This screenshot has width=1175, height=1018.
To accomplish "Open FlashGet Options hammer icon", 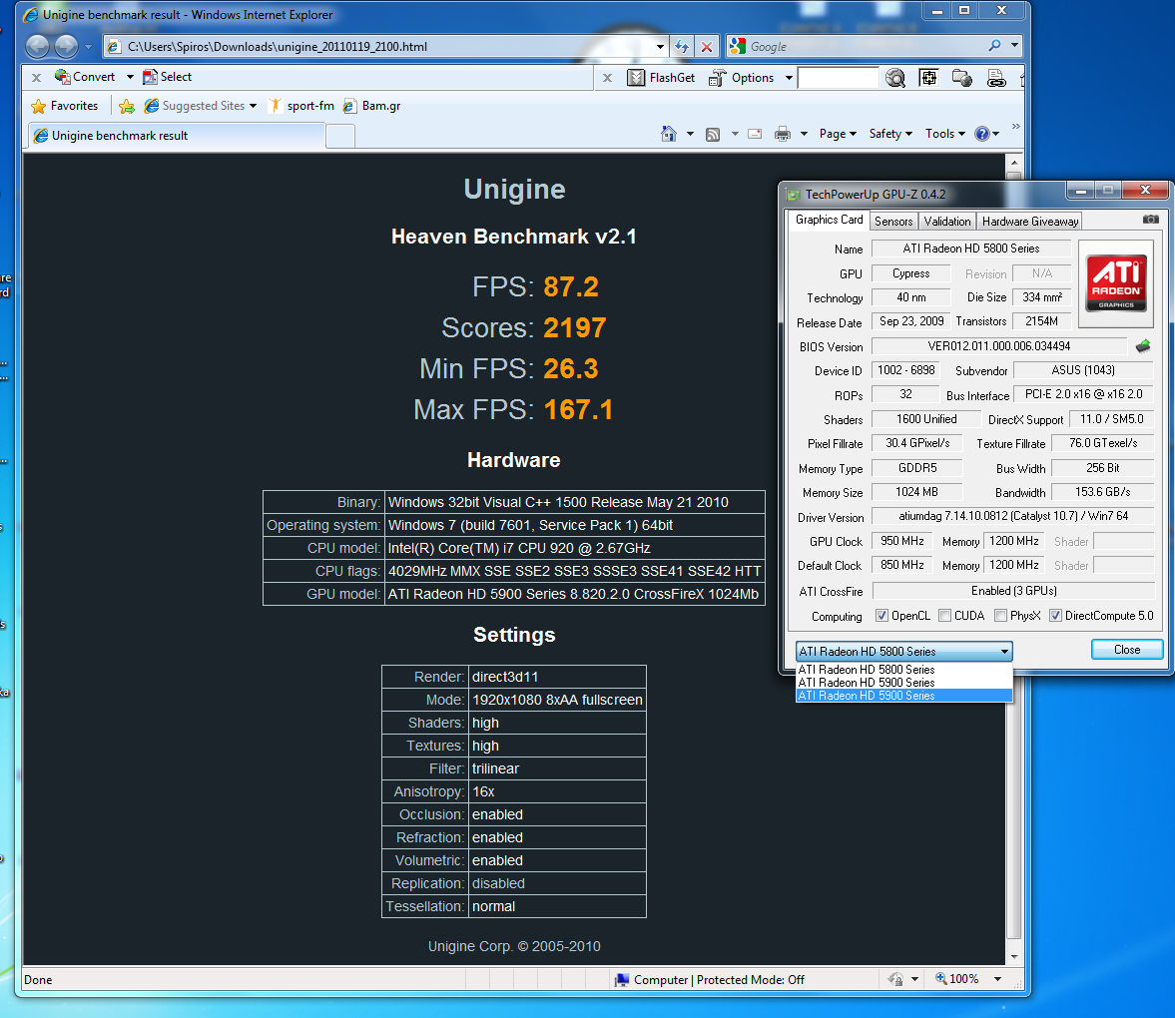I will [717, 77].
